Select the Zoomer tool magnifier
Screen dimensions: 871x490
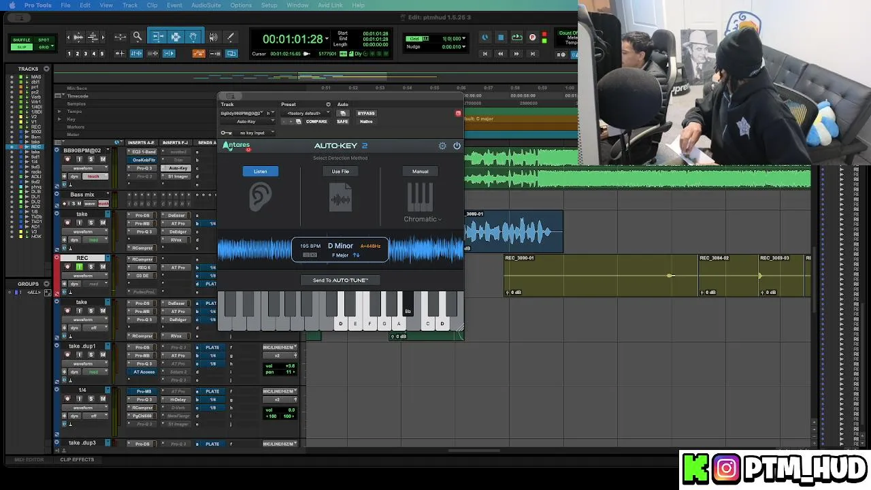click(137, 37)
